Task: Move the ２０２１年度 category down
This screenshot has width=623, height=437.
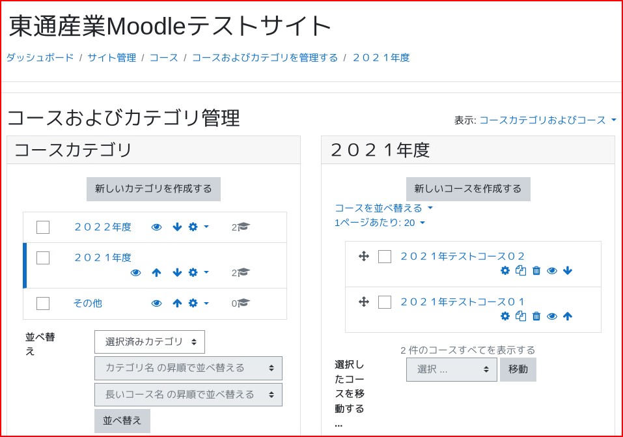Action: tap(177, 273)
